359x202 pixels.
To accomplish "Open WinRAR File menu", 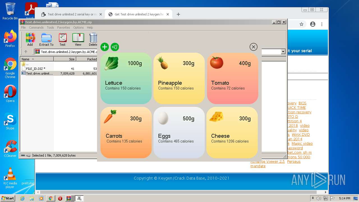I will click(23, 27).
